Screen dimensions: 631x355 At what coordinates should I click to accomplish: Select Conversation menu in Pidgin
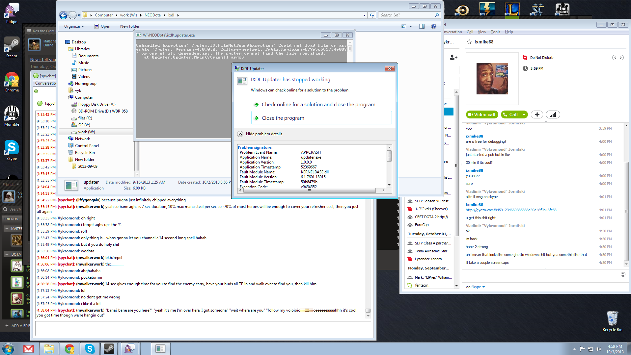pyautogui.click(x=45, y=83)
